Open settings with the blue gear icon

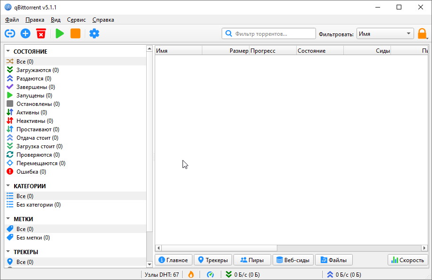click(x=94, y=33)
